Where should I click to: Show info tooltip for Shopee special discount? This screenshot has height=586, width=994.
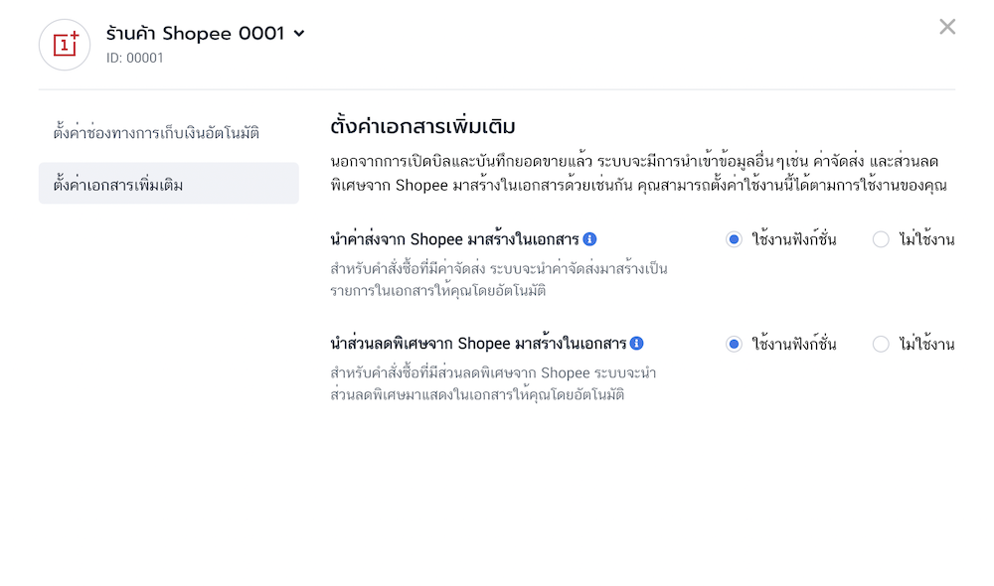pyautogui.click(x=637, y=344)
